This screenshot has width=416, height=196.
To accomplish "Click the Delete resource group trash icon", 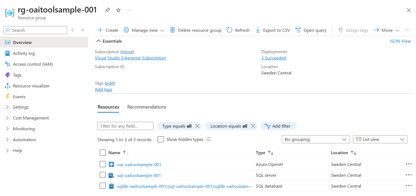I will tap(173, 30).
